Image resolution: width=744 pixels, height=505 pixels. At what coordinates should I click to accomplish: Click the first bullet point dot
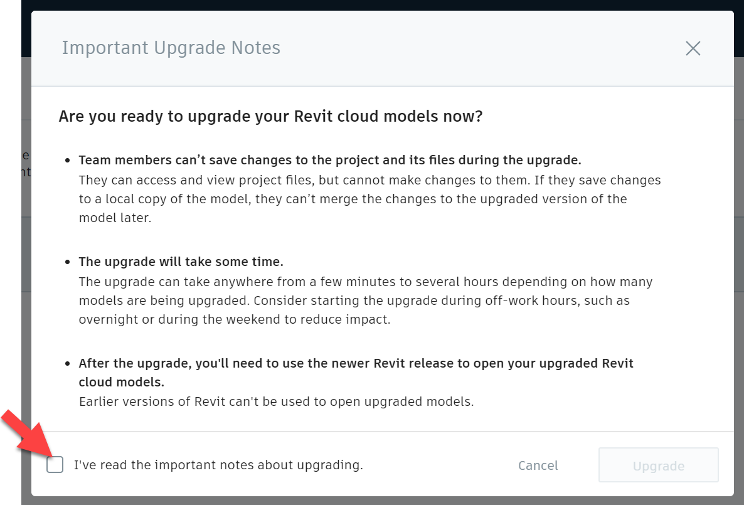coord(68,161)
